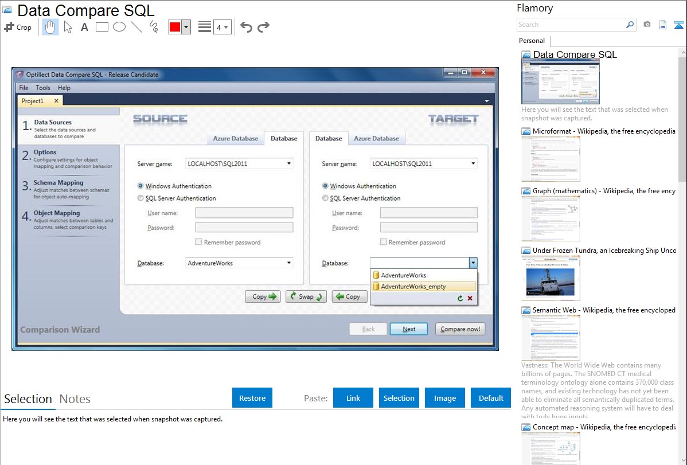Screen dimensions: 687x465
Task: Click the Concept map snapshot icon
Action: point(526,427)
